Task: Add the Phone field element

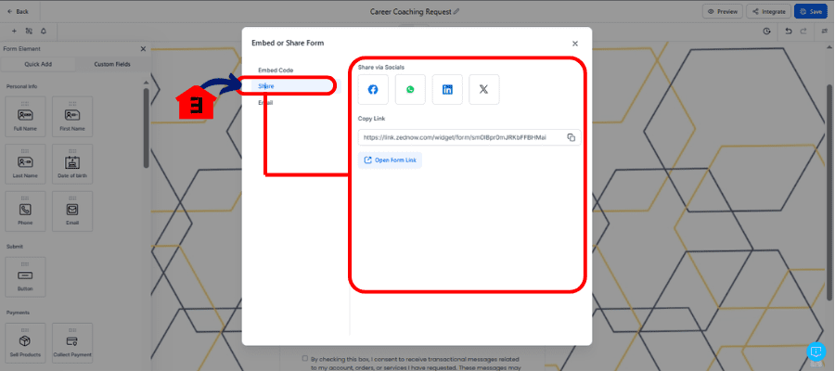Action: click(x=25, y=211)
